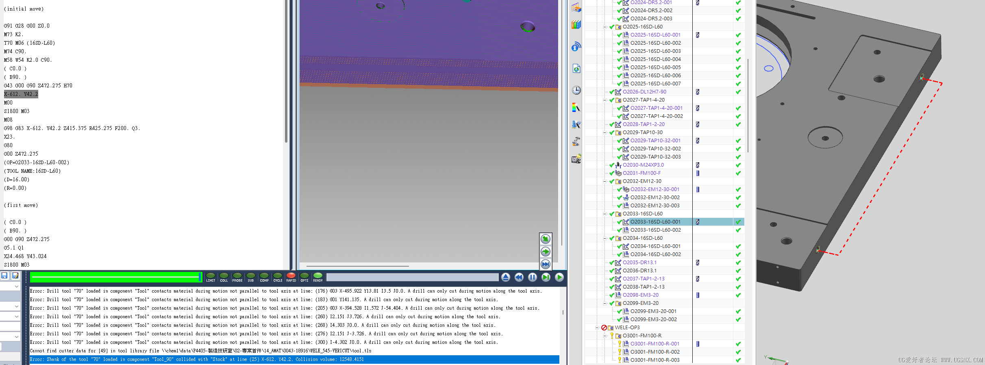Collapse the WELE-OP3 program group

[x=597, y=328]
